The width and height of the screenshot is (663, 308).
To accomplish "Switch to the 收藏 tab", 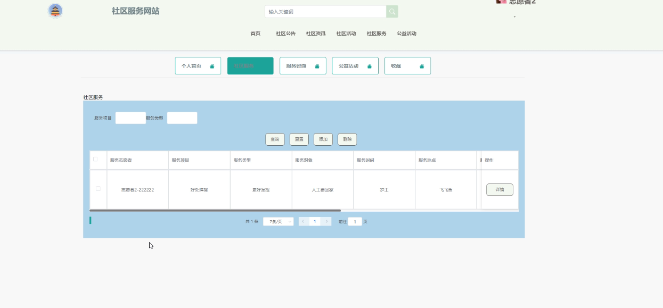I will point(408,66).
